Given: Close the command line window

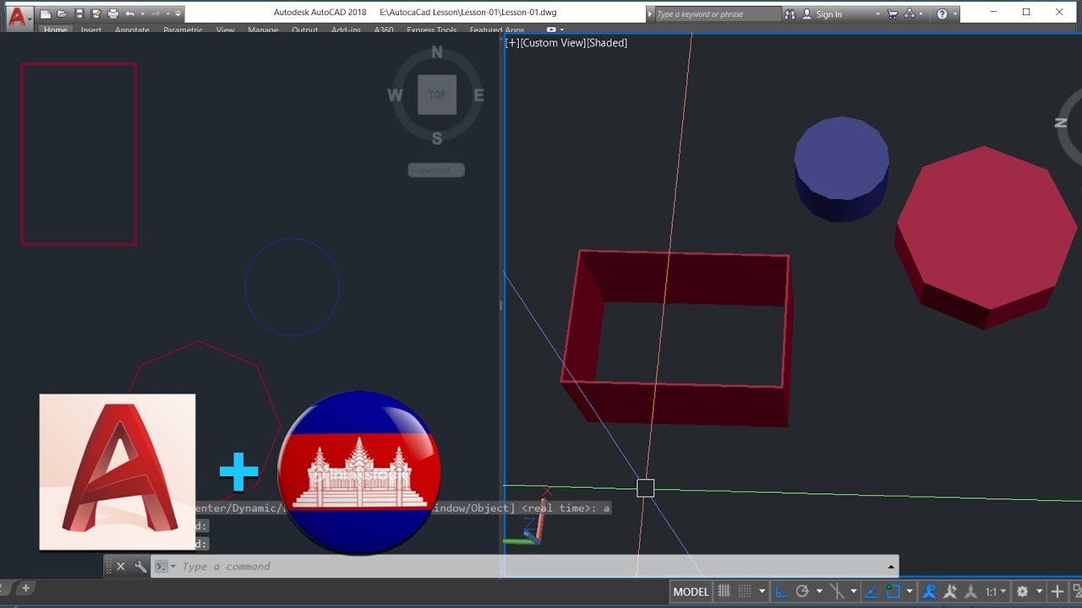Looking at the screenshot, I should [x=121, y=567].
